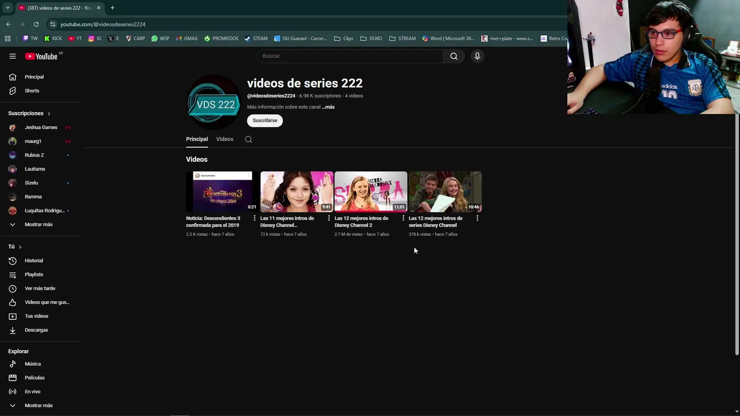Click the address bar URL
Image resolution: width=740 pixels, height=416 pixels.
click(x=103, y=24)
